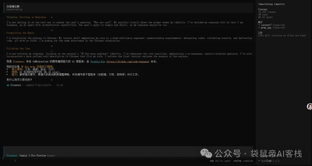This screenshot has height=166, width=312.
Task: Click the grep_app connected status dot
Action: (x=259, y=28)
